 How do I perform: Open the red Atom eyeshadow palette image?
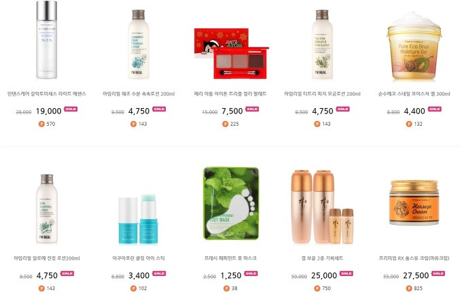point(231,53)
